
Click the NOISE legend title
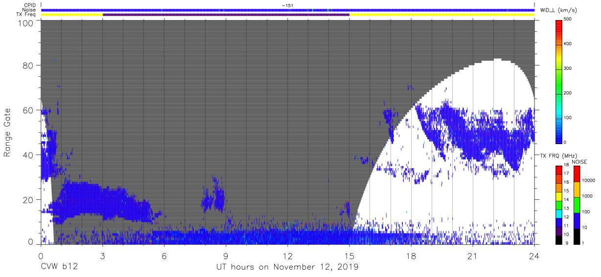[x=579, y=162]
